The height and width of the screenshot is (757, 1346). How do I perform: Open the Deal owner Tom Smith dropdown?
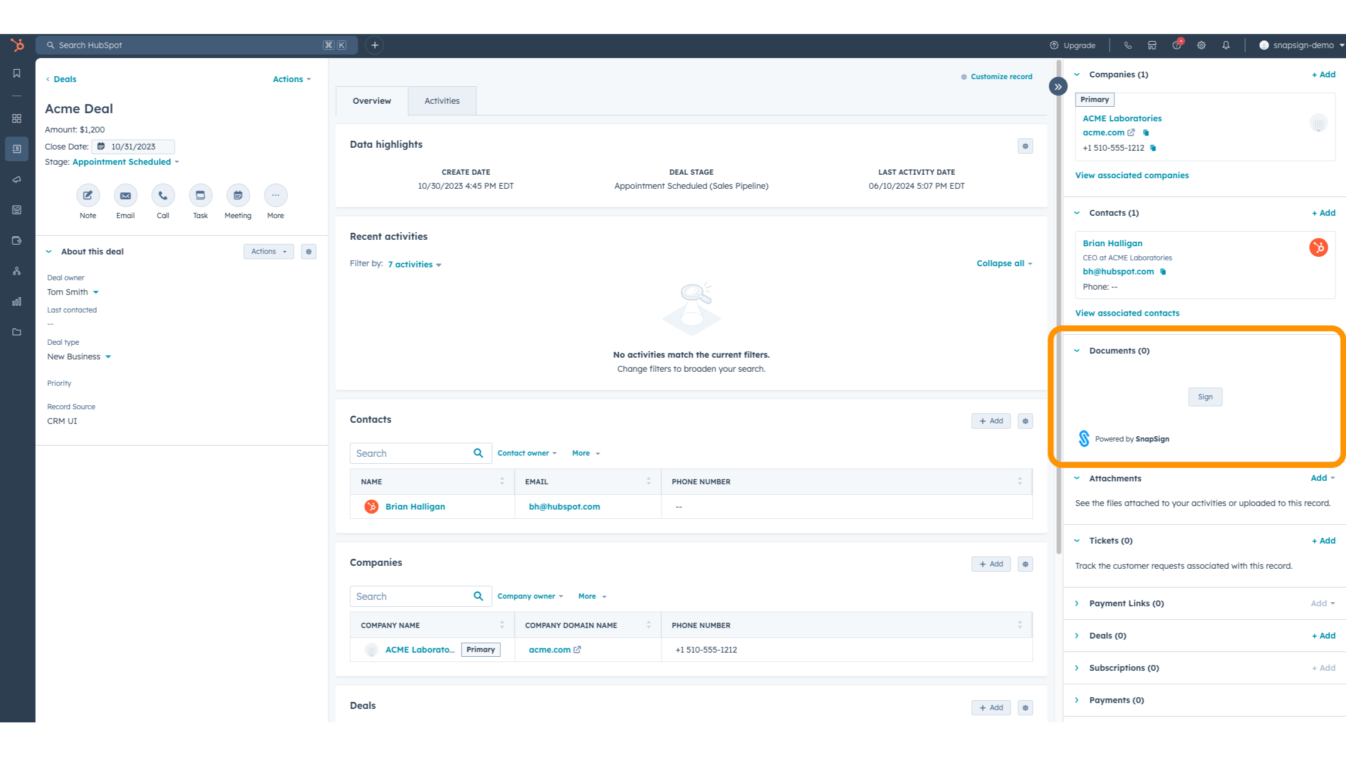[73, 292]
